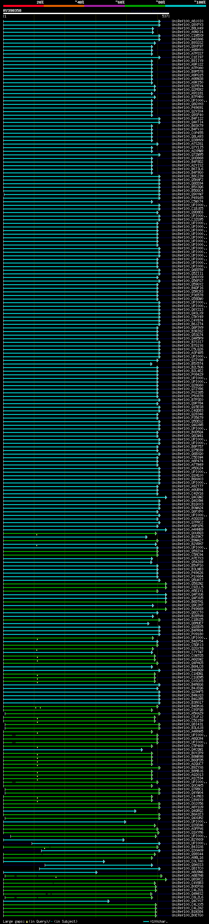Select hit label UniRef100_B3LNB3
Screen dimensions: 209x924
pyautogui.click(x=187, y=569)
